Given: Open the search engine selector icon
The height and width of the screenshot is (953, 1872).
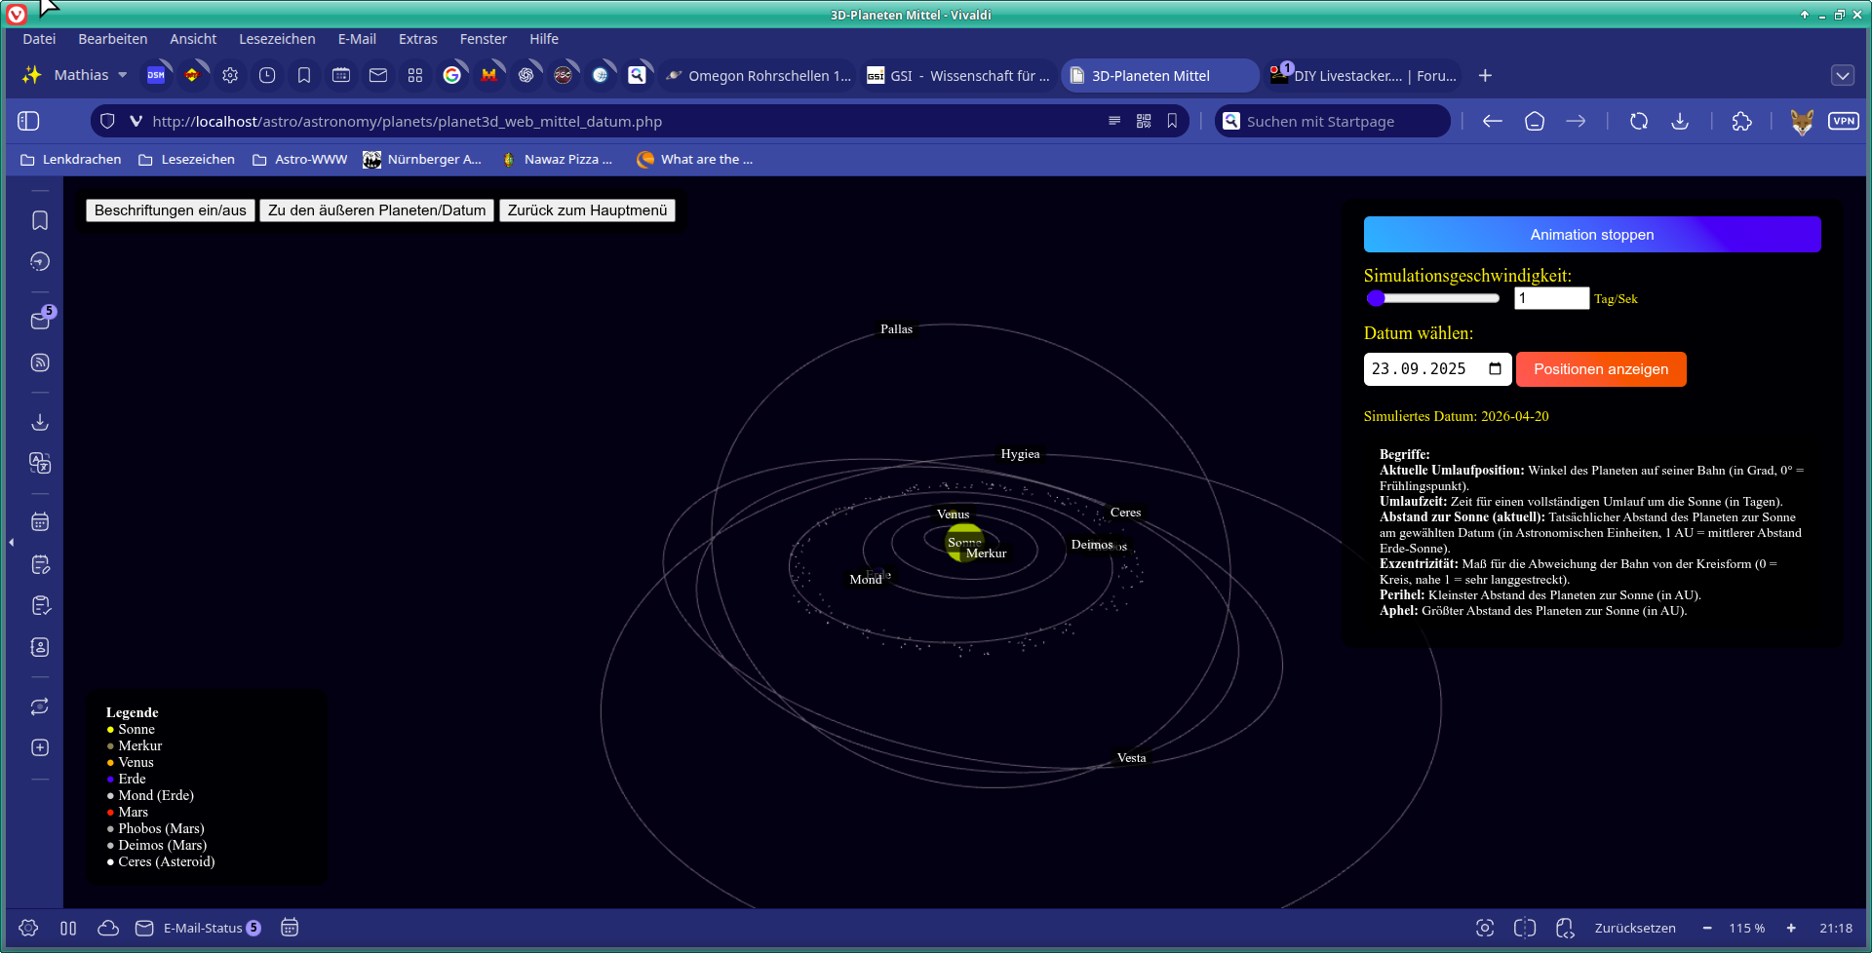Looking at the screenshot, I should coord(1231,121).
